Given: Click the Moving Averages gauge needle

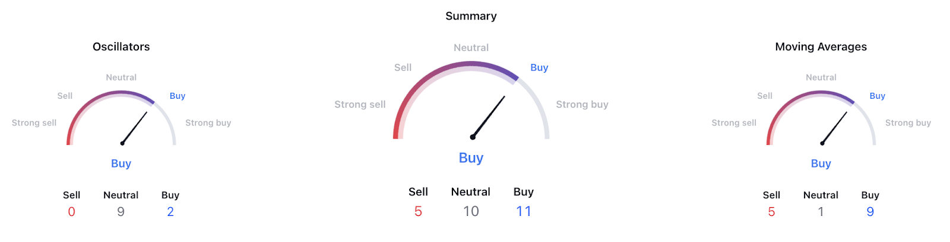Looking at the screenshot, I should [x=835, y=127].
